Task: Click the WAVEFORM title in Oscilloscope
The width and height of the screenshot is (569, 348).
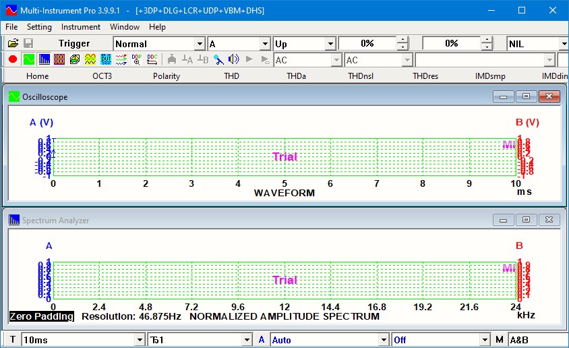Action: [x=284, y=193]
